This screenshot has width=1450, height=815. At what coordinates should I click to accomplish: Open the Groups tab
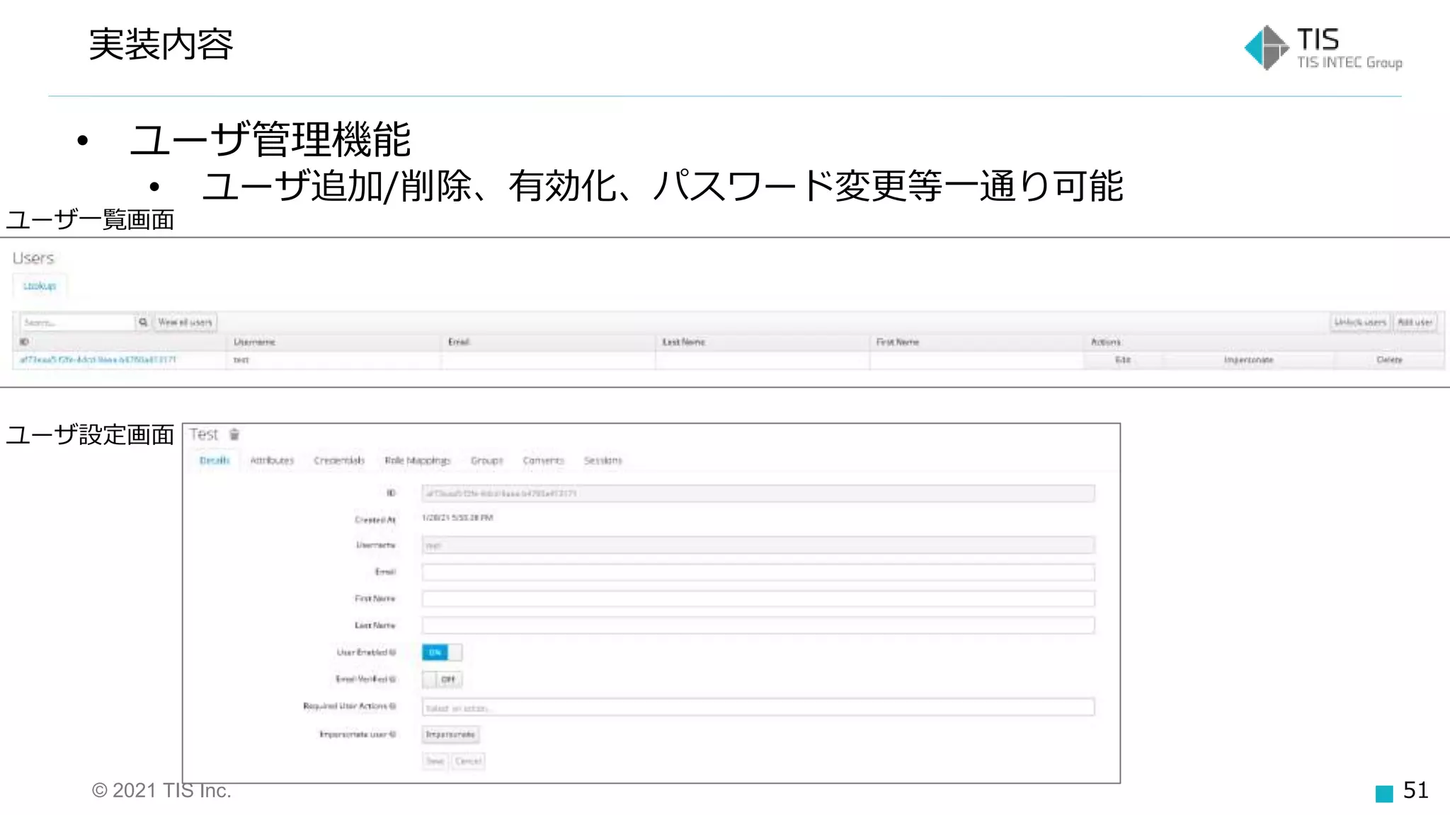(x=487, y=461)
